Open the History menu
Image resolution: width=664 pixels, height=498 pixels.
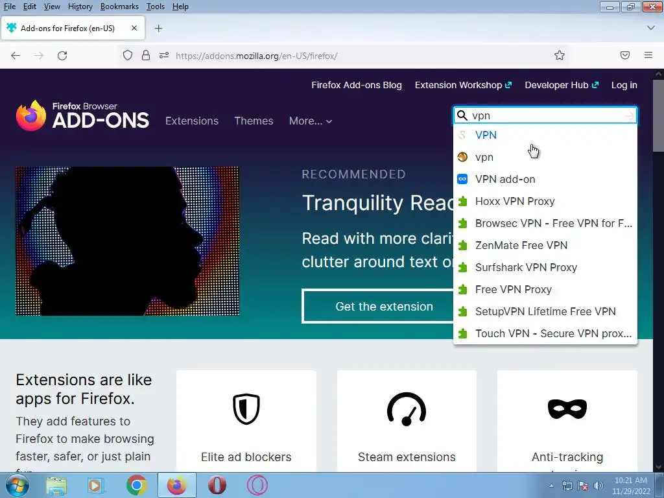(80, 6)
